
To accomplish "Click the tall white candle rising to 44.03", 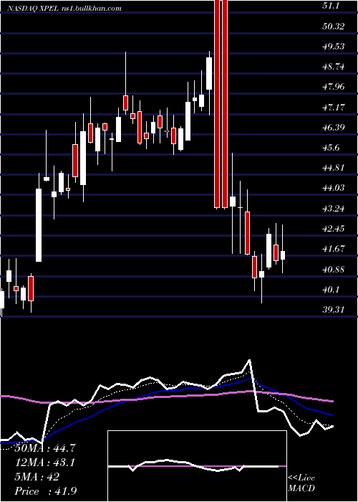I will pos(39,225).
